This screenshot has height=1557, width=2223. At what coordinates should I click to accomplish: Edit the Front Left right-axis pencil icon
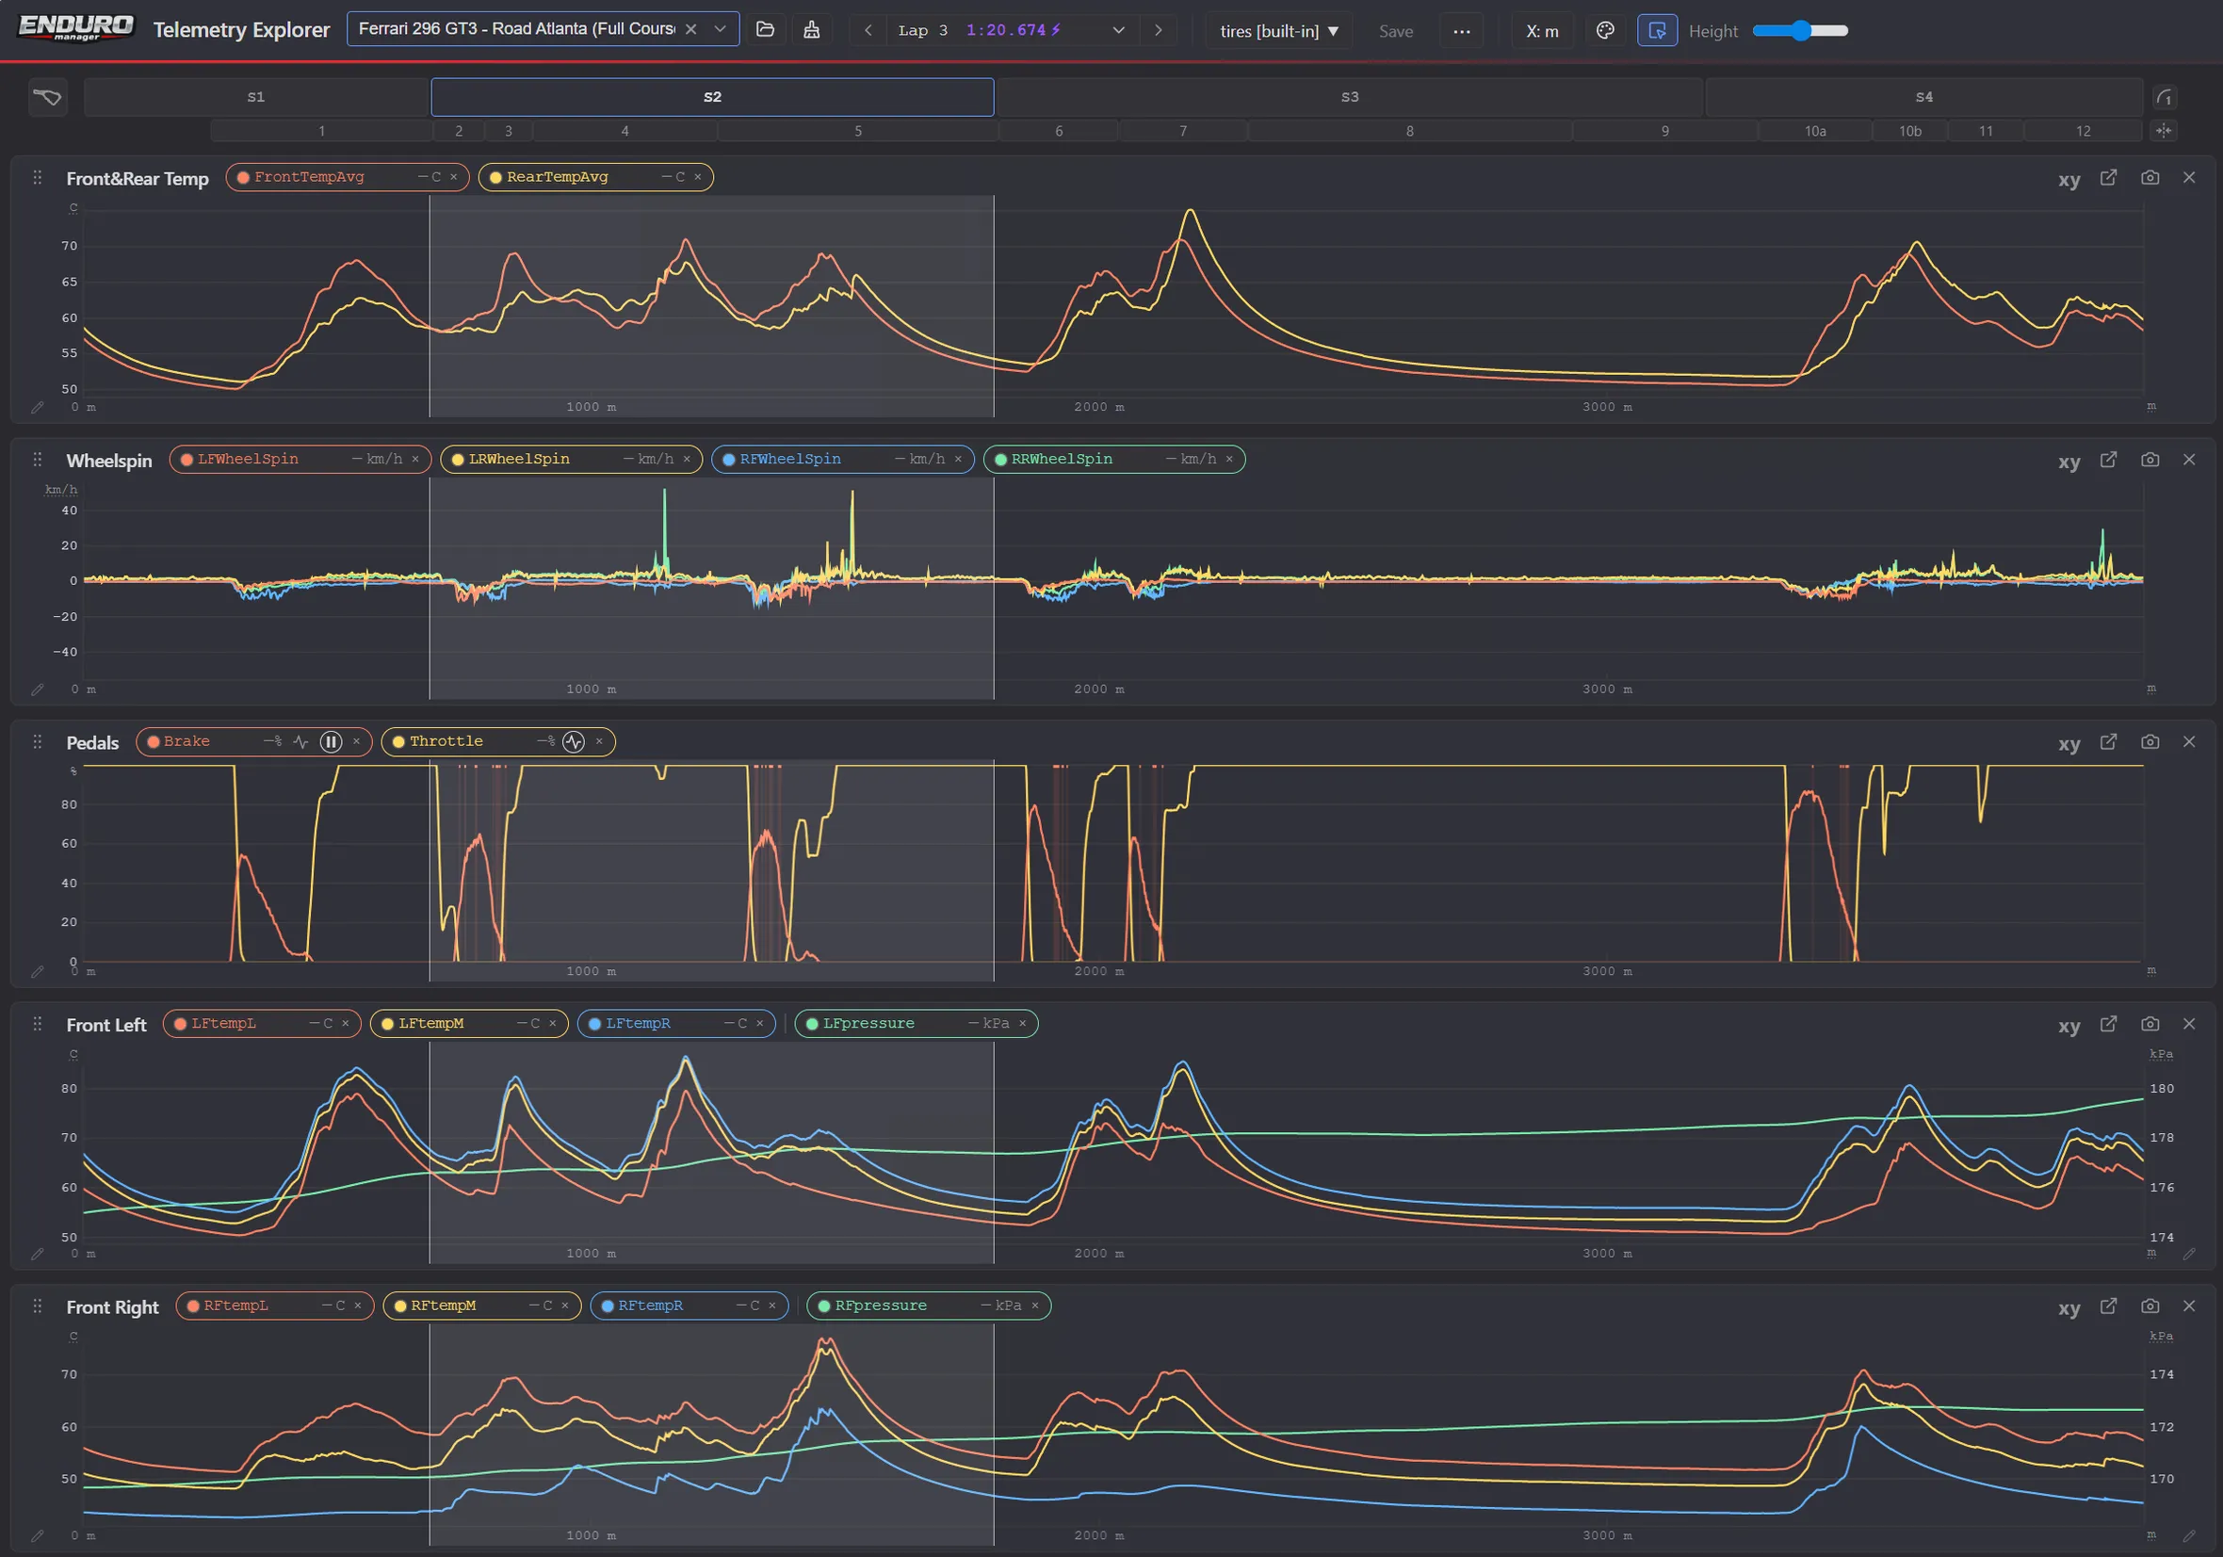tap(2189, 1254)
